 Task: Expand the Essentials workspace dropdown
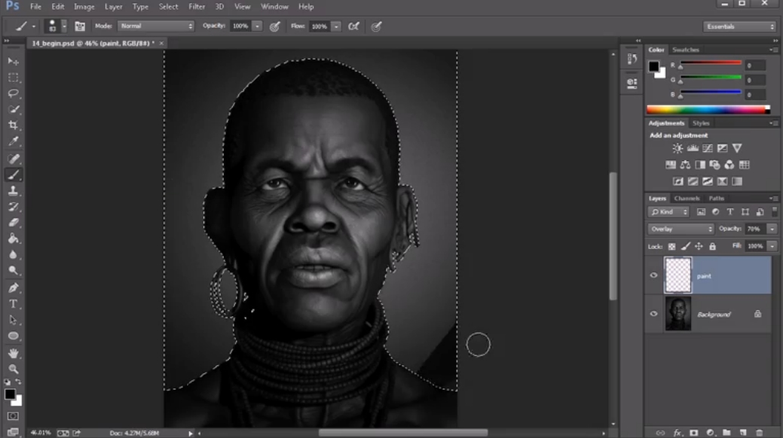(x=739, y=26)
